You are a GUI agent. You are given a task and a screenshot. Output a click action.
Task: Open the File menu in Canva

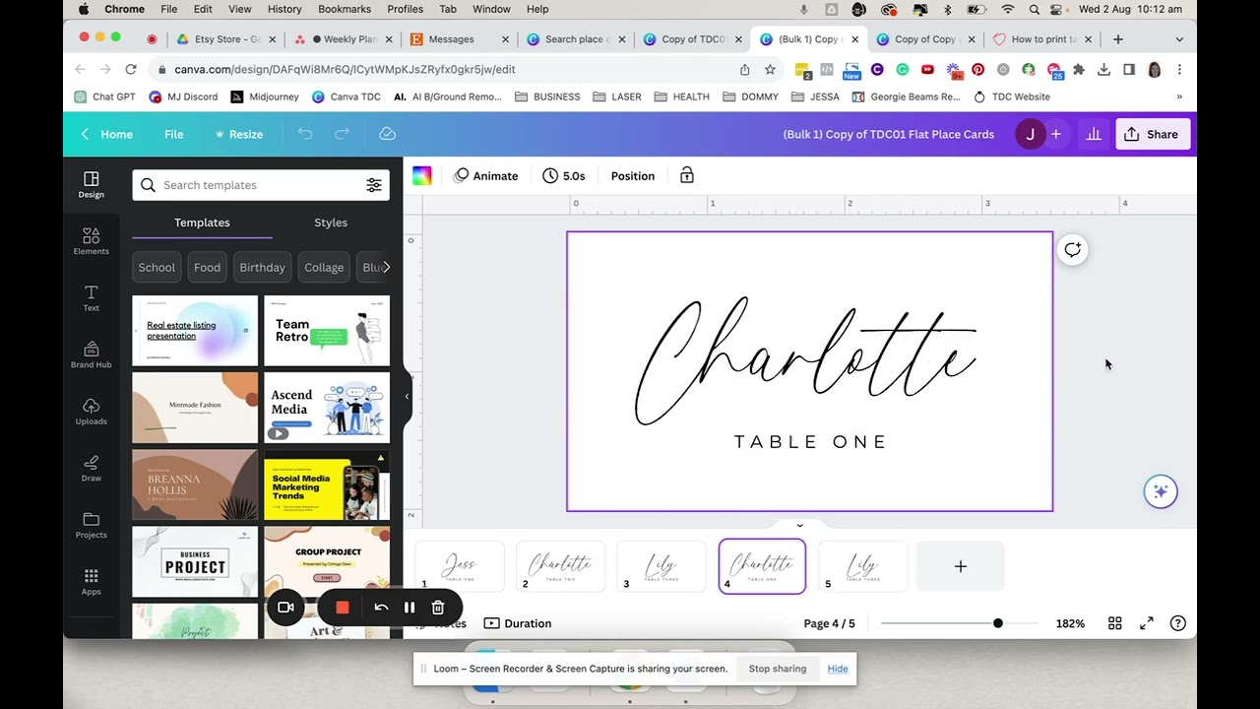(x=173, y=134)
